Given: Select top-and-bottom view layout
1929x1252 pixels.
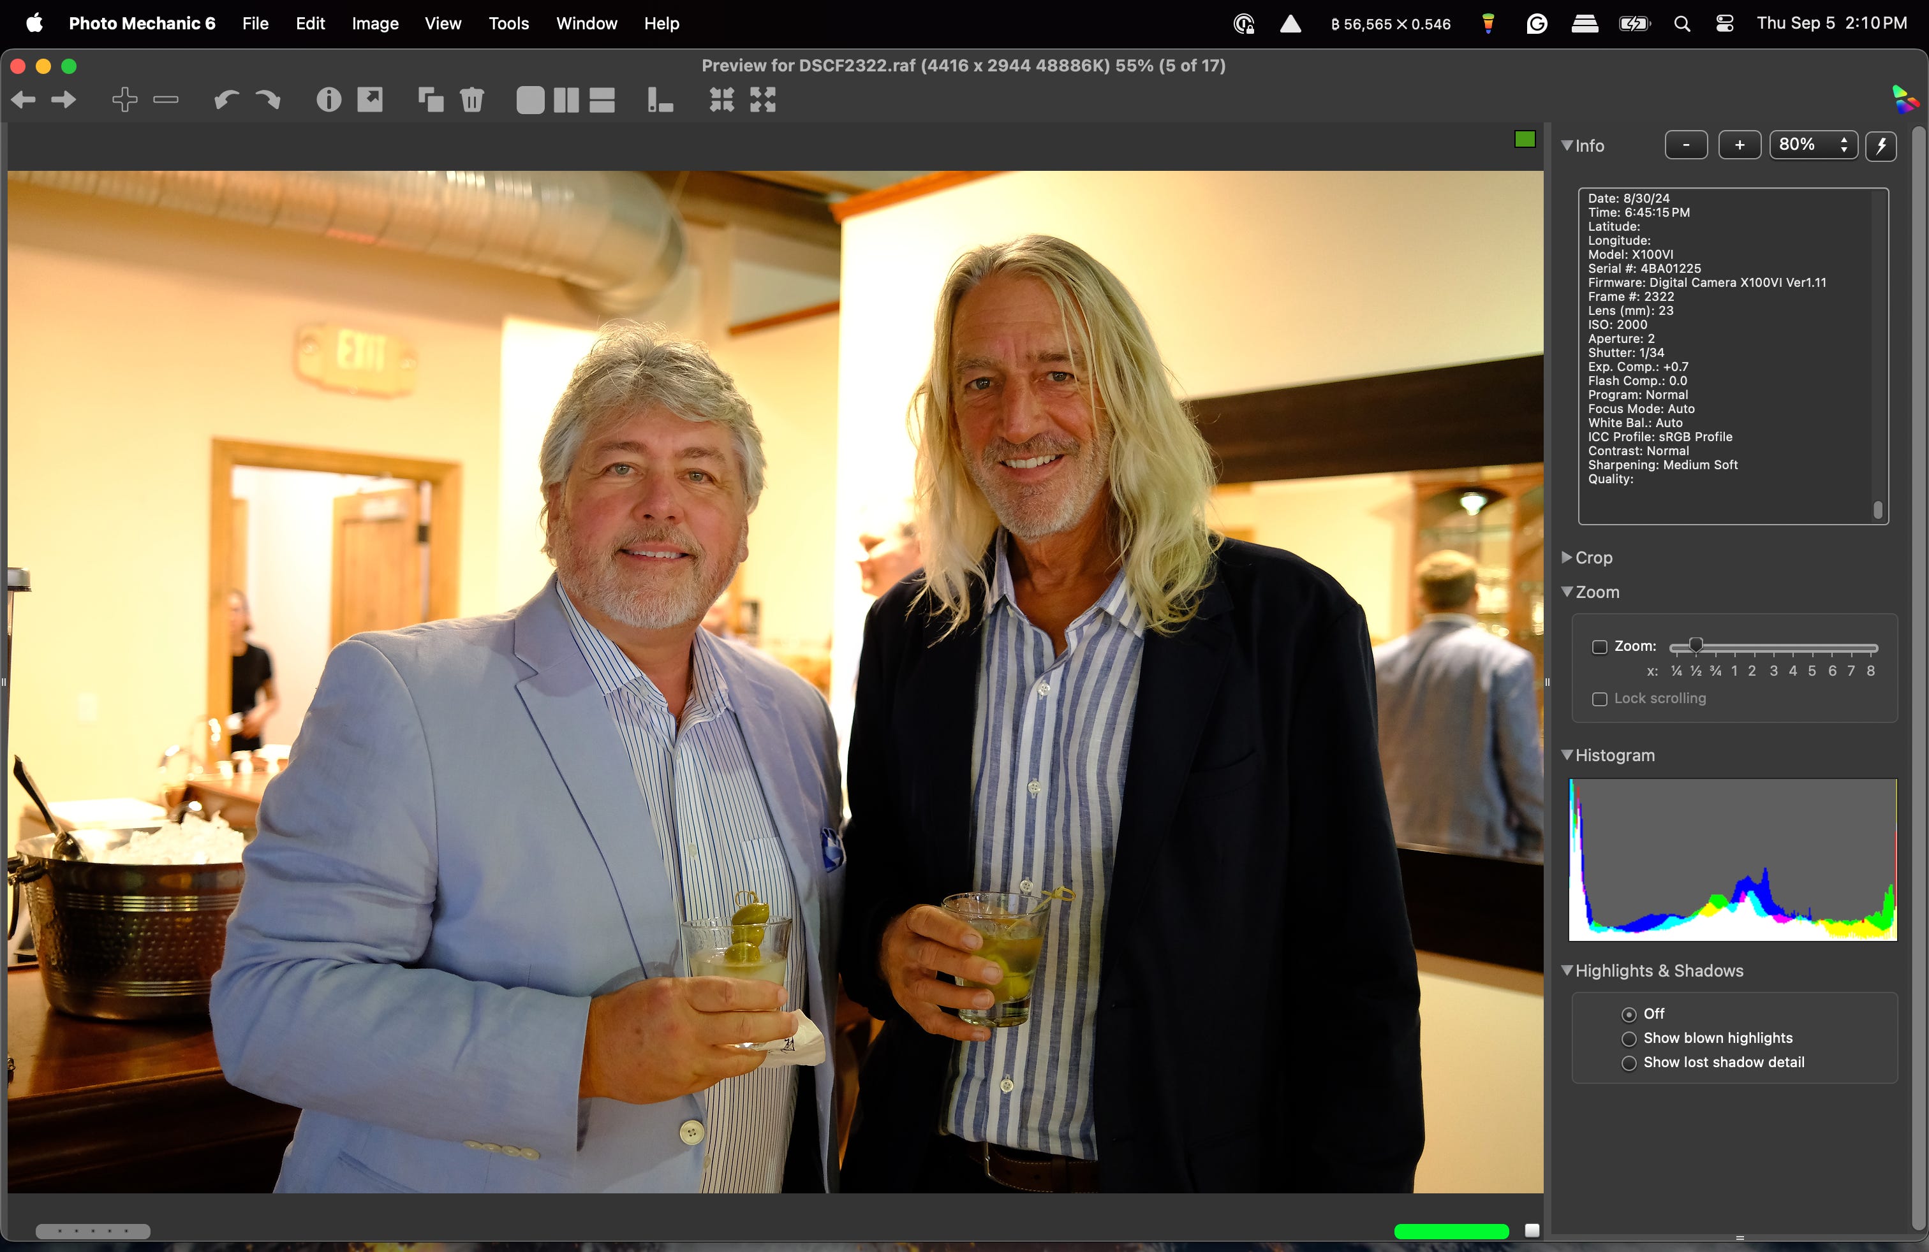Looking at the screenshot, I should 602,101.
